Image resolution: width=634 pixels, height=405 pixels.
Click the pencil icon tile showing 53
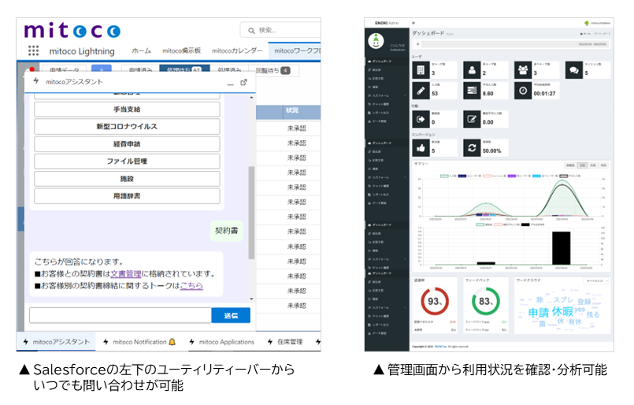pyautogui.click(x=421, y=91)
